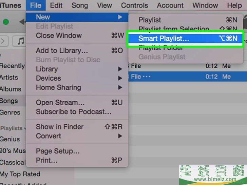Open the Account menu
The height and width of the screenshot is (185, 247).
pos(170,5)
